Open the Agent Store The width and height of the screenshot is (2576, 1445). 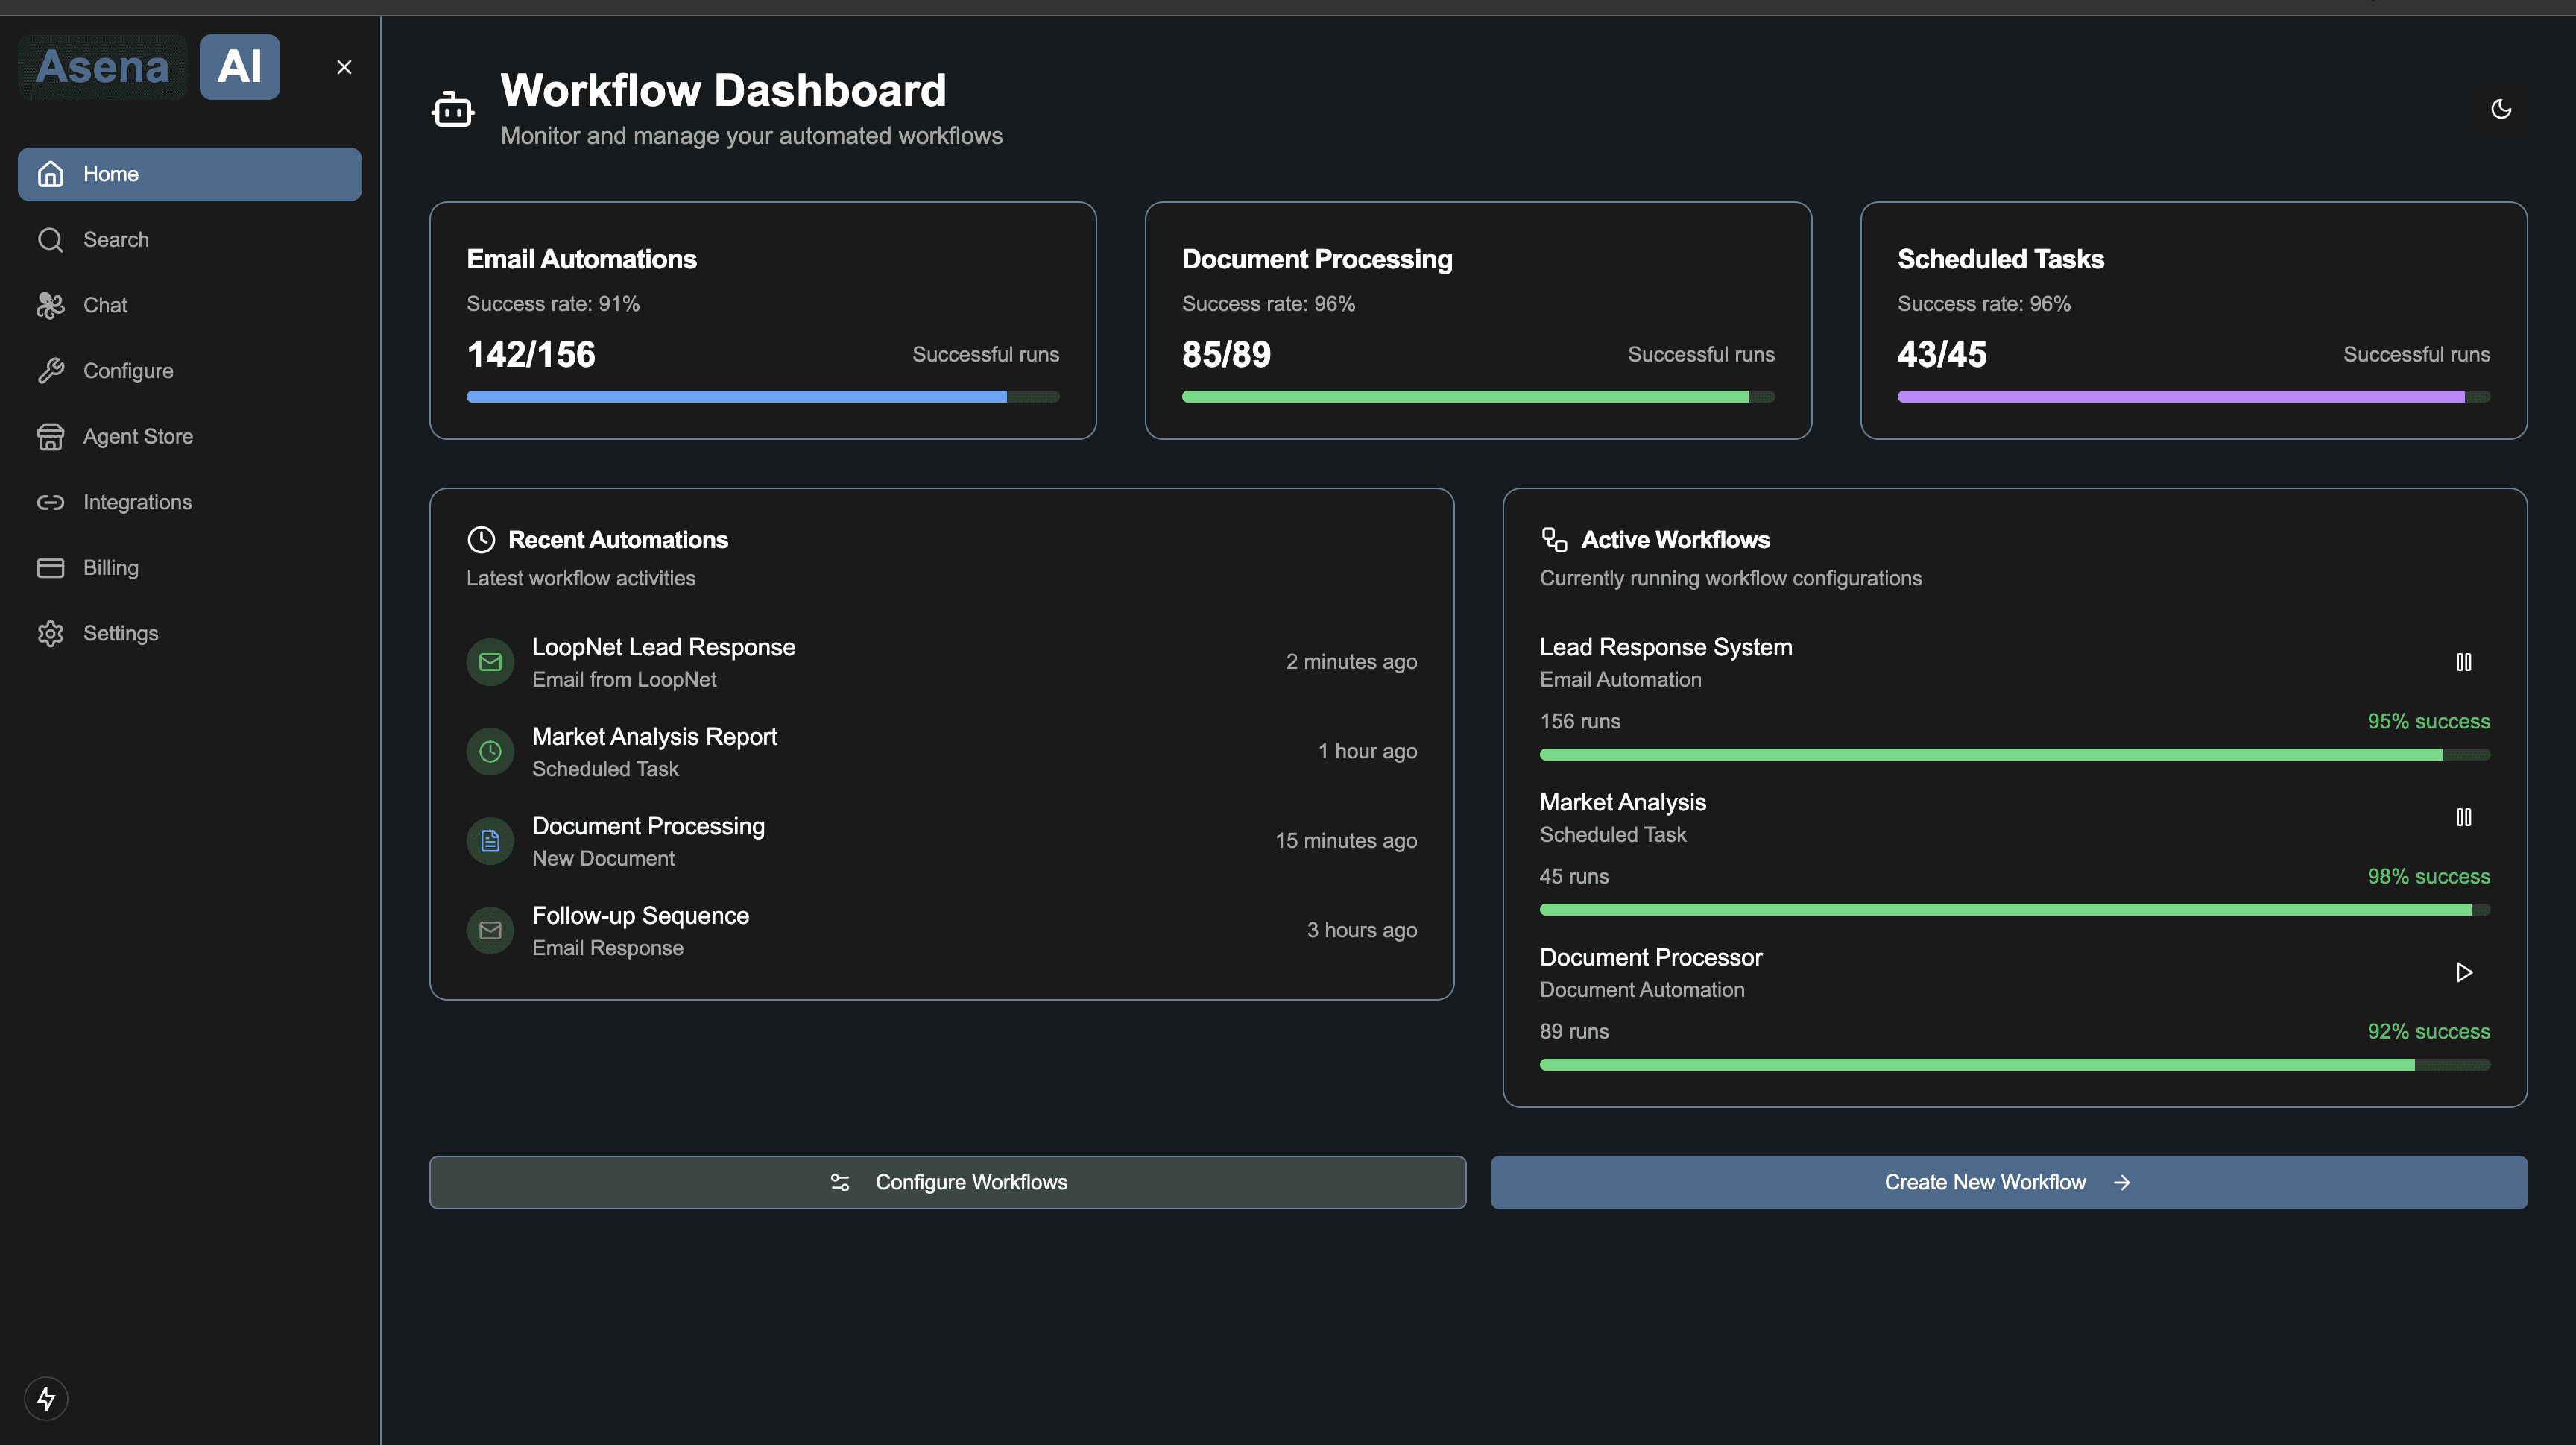pyautogui.click(x=190, y=437)
